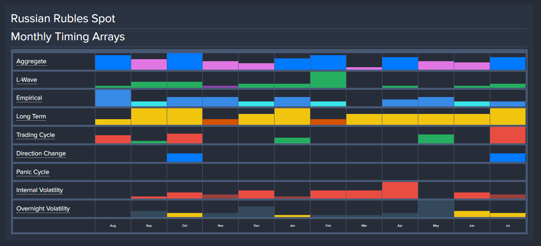Select the Jun month label on the axis
The image size is (541, 246).
click(472, 226)
